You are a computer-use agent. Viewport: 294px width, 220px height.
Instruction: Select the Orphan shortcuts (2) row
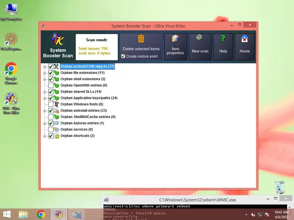(x=78, y=136)
